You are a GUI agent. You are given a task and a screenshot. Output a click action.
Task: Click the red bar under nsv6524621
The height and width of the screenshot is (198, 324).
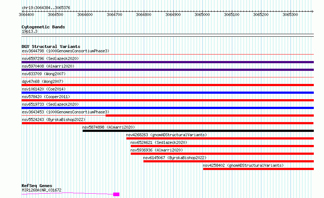(222, 146)
